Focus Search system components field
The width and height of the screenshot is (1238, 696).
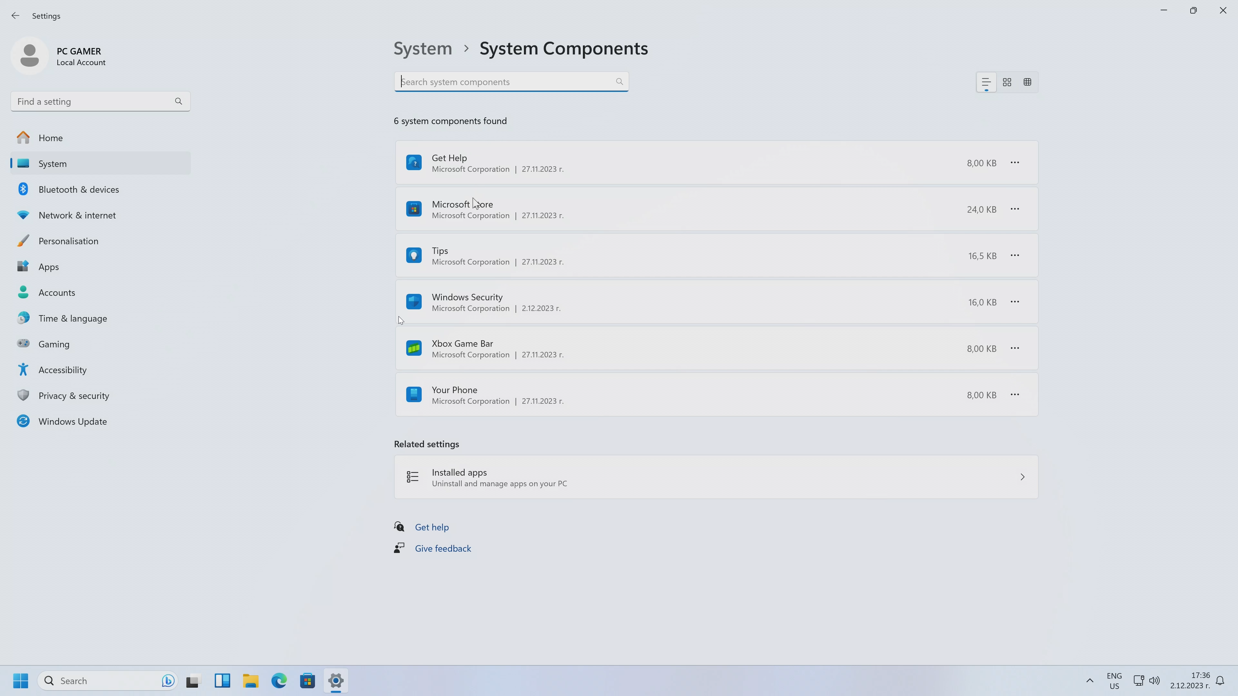(511, 82)
